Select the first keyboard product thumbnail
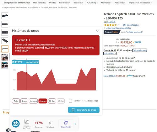 tap(5, 16)
